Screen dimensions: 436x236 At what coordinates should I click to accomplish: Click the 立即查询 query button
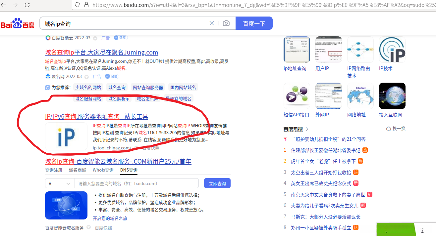[x=217, y=183]
